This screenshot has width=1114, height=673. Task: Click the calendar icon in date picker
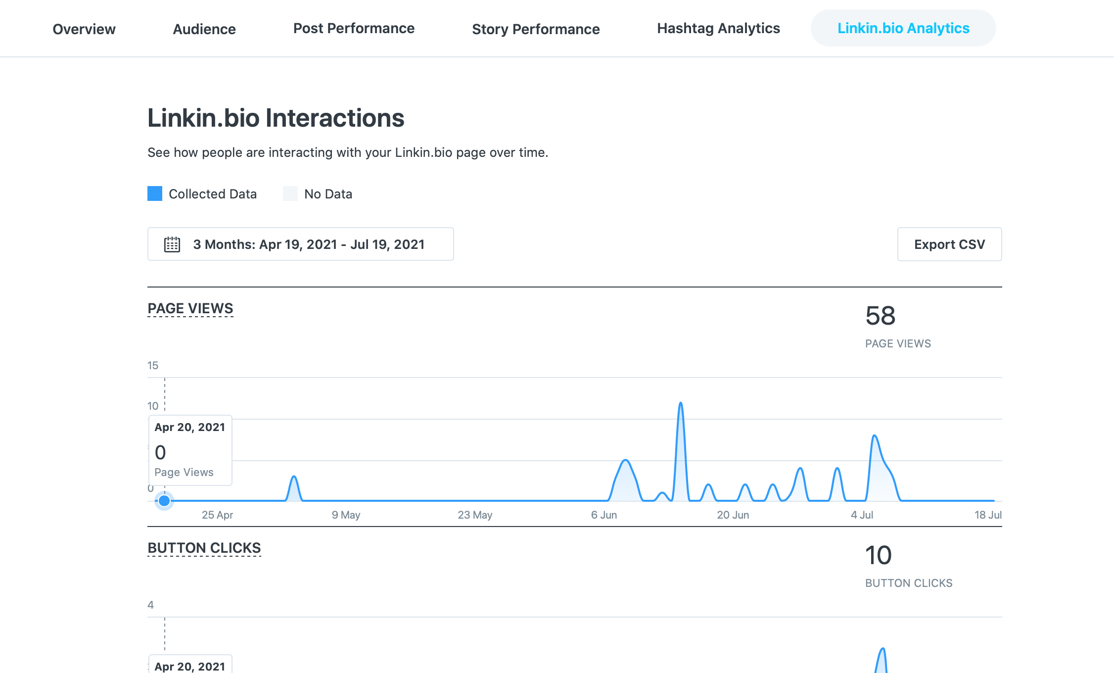pyautogui.click(x=172, y=244)
